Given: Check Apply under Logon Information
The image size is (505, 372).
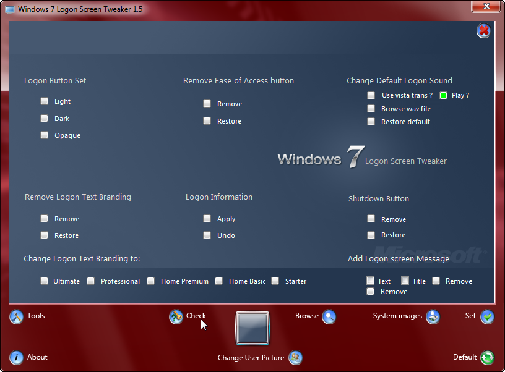Looking at the screenshot, I should point(207,218).
